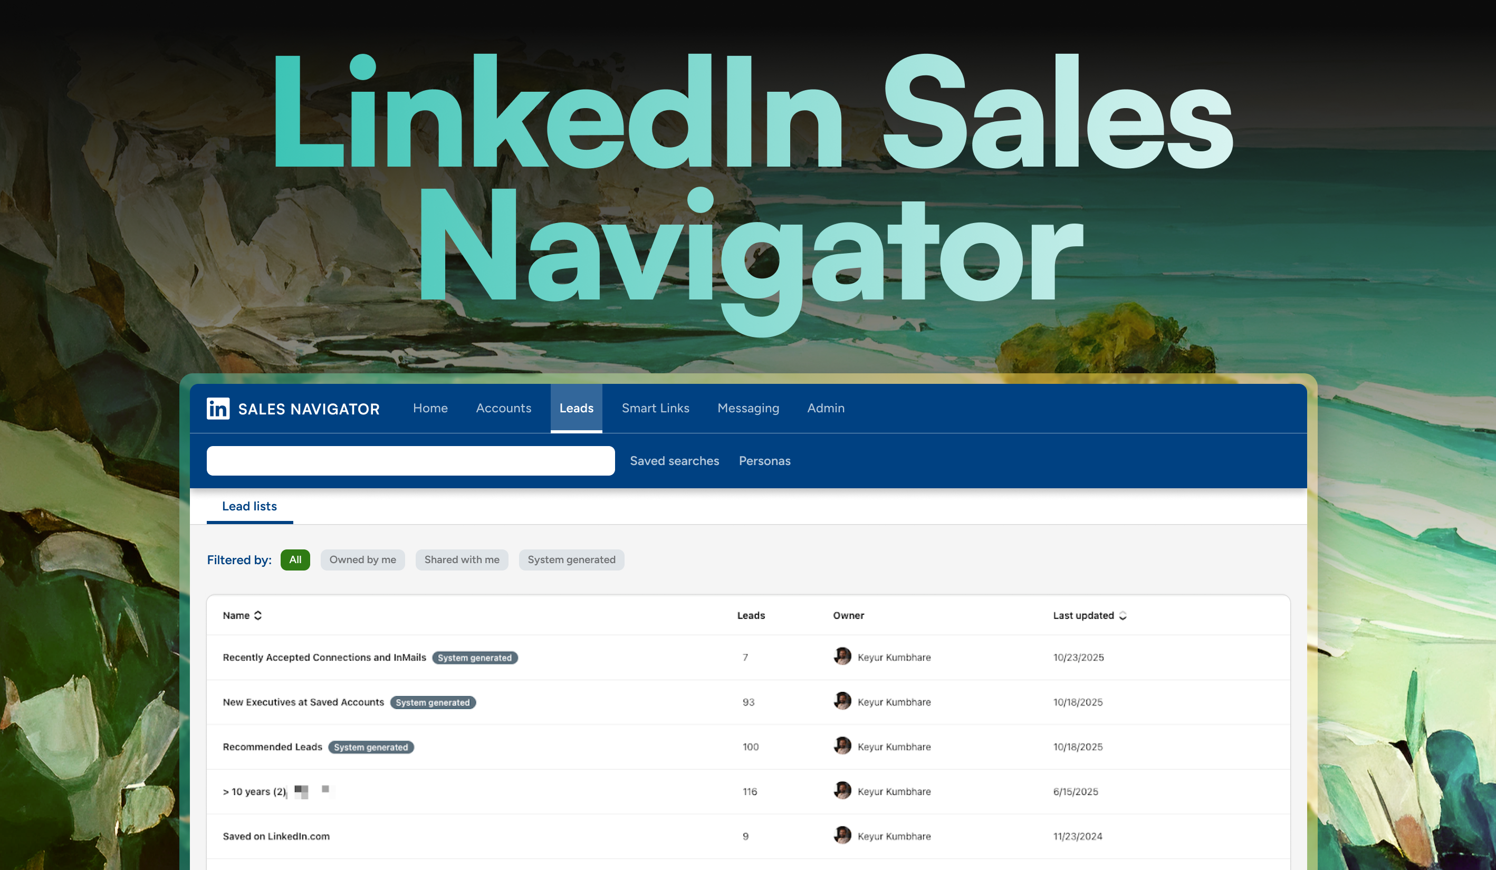The width and height of the screenshot is (1496, 870).
Task: Select the All filter chip
Action: (295, 559)
